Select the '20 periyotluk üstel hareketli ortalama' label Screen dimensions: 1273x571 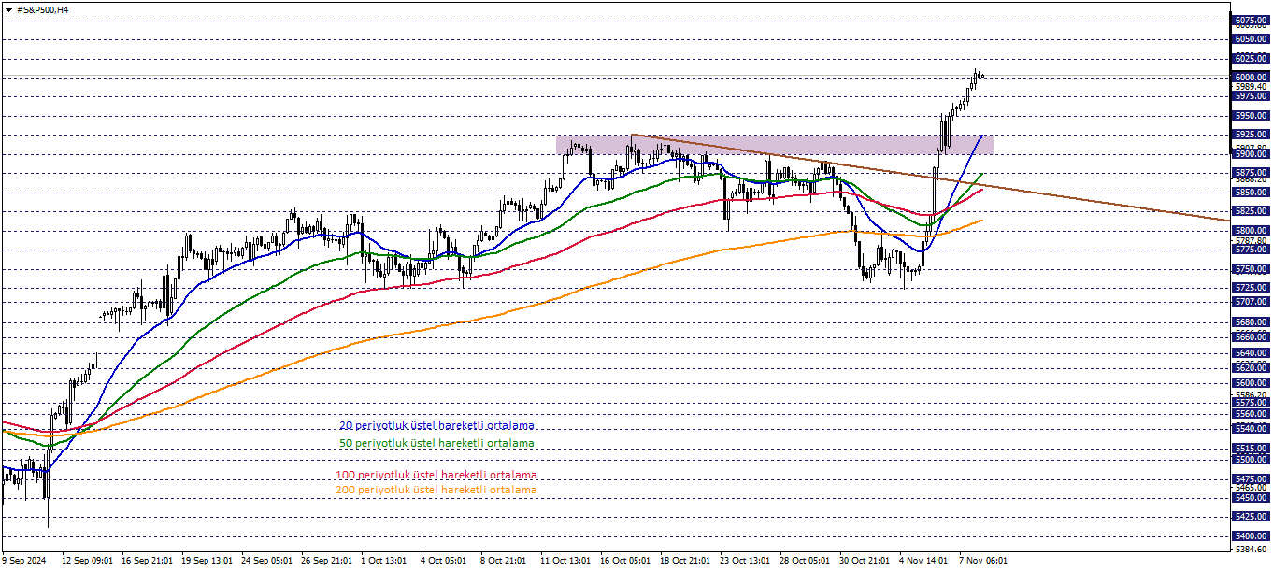pyautogui.click(x=436, y=425)
